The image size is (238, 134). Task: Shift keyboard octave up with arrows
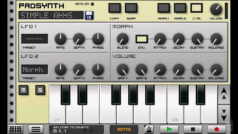(224, 94)
